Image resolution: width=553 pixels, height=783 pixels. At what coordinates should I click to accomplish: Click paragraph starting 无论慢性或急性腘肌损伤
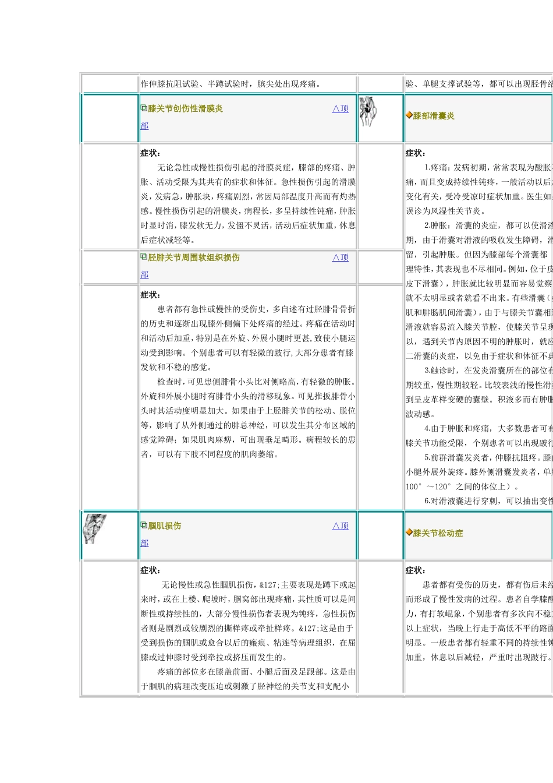pyautogui.click(x=248, y=620)
